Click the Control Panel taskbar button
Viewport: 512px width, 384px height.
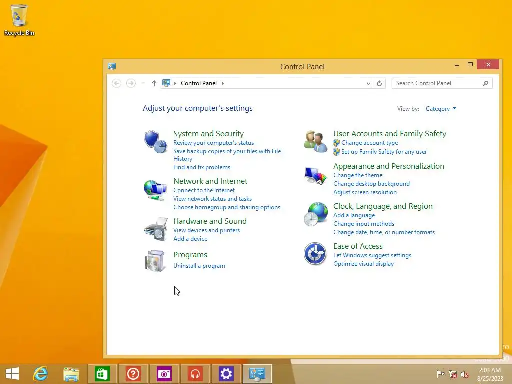(257, 374)
